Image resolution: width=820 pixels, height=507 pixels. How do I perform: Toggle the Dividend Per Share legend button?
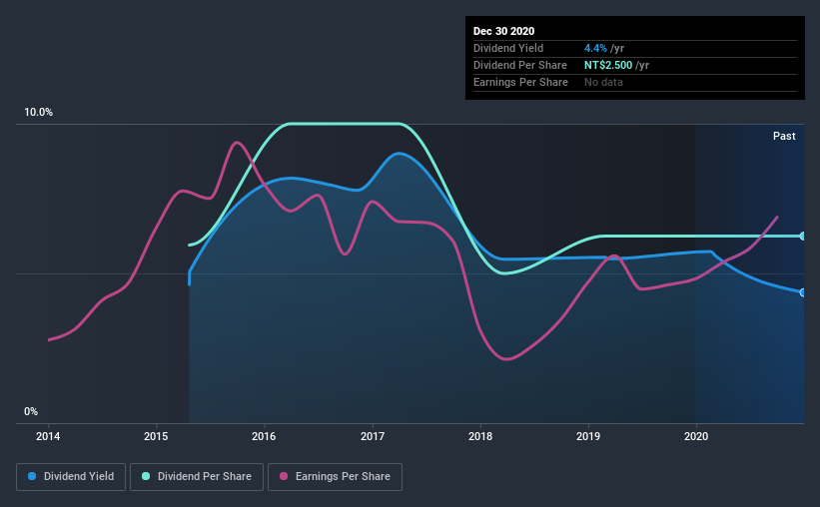pos(197,477)
